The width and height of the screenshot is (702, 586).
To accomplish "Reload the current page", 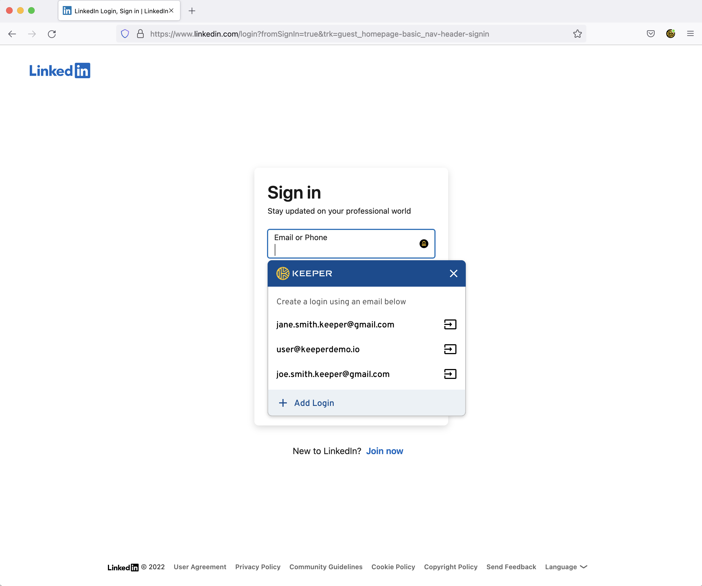I will 52,34.
